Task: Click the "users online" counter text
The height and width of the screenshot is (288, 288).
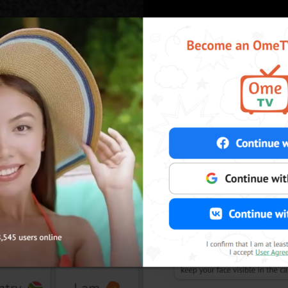Action: tap(31, 237)
